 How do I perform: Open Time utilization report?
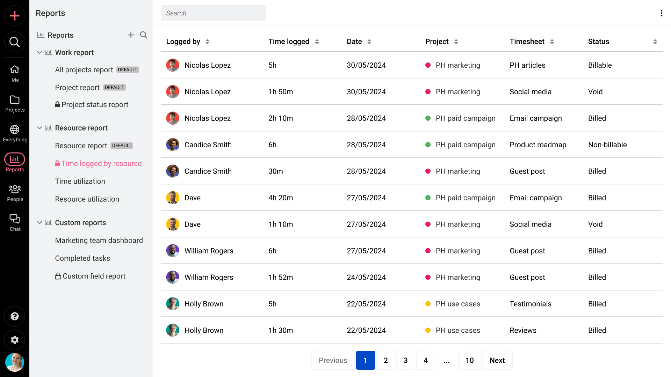coord(80,181)
